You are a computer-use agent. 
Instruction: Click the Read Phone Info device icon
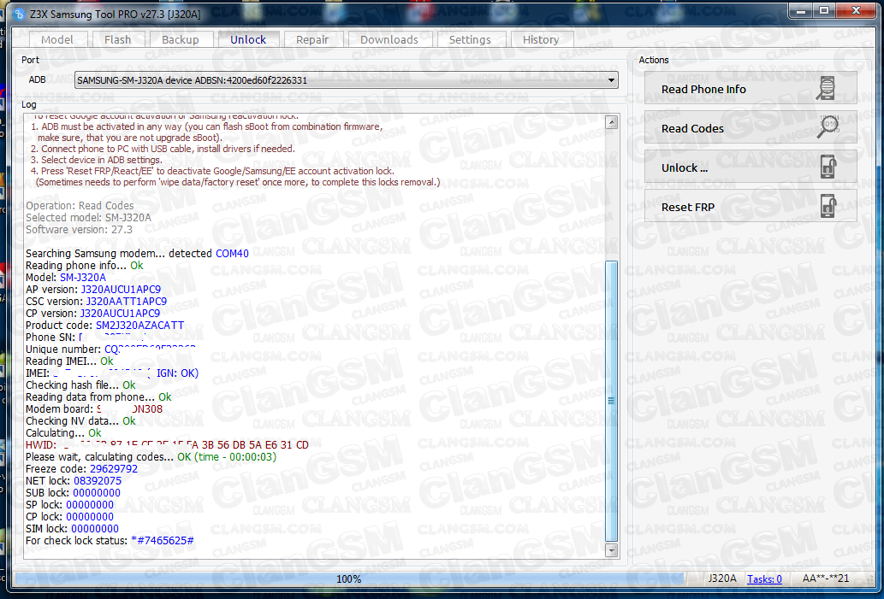826,89
